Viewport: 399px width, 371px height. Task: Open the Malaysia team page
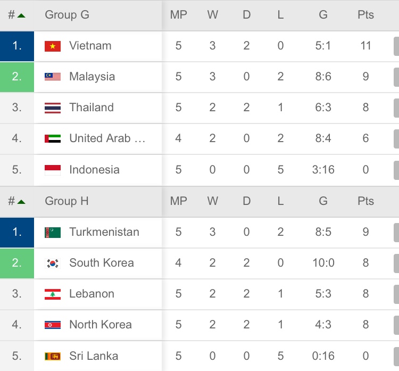pos(92,77)
